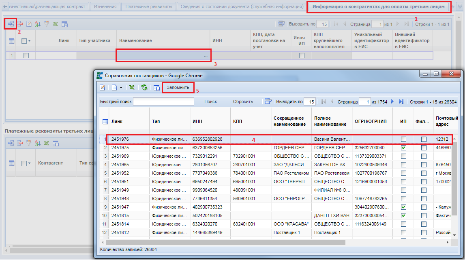Expand the new record dropdown arrow in directory toolbar
This screenshot has height=268, width=465.
[x=121, y=88]
